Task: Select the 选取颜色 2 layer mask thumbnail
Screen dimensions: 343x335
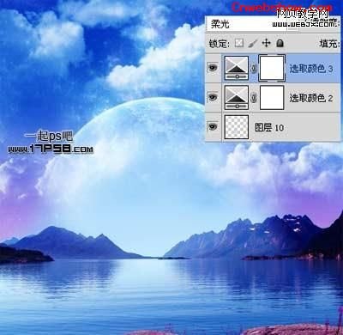Action: pyautogui.click(x=272, y=97)
